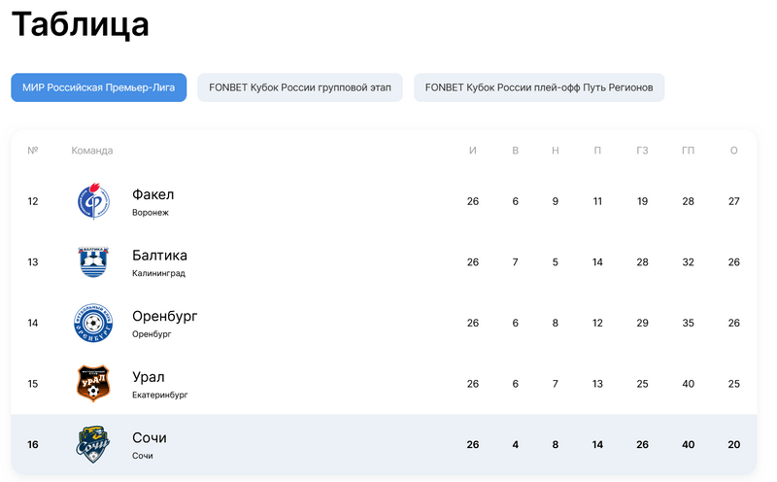Click the ГЗ goals scored column header
This screenshot has width=777, height=482.
[642, 151]
